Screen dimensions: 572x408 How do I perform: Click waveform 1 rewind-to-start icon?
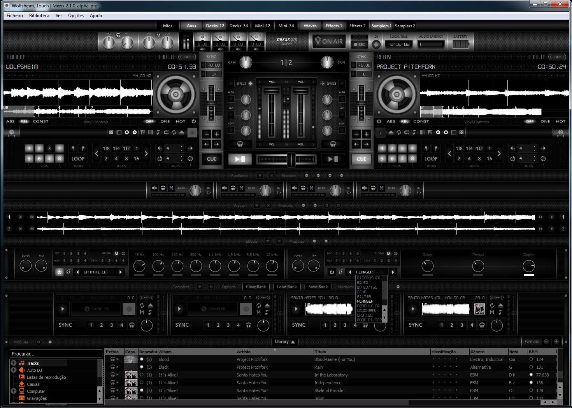(x=21, y=217)
